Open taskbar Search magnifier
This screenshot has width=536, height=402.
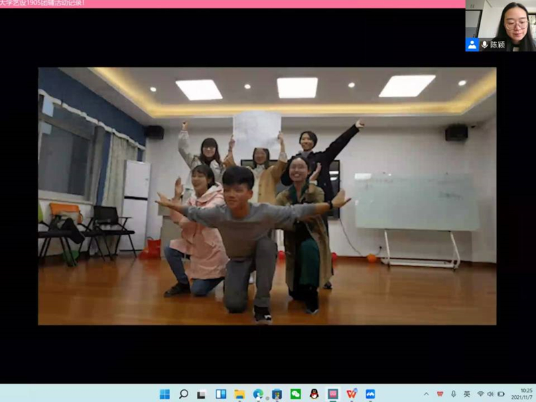pos(184,394)
